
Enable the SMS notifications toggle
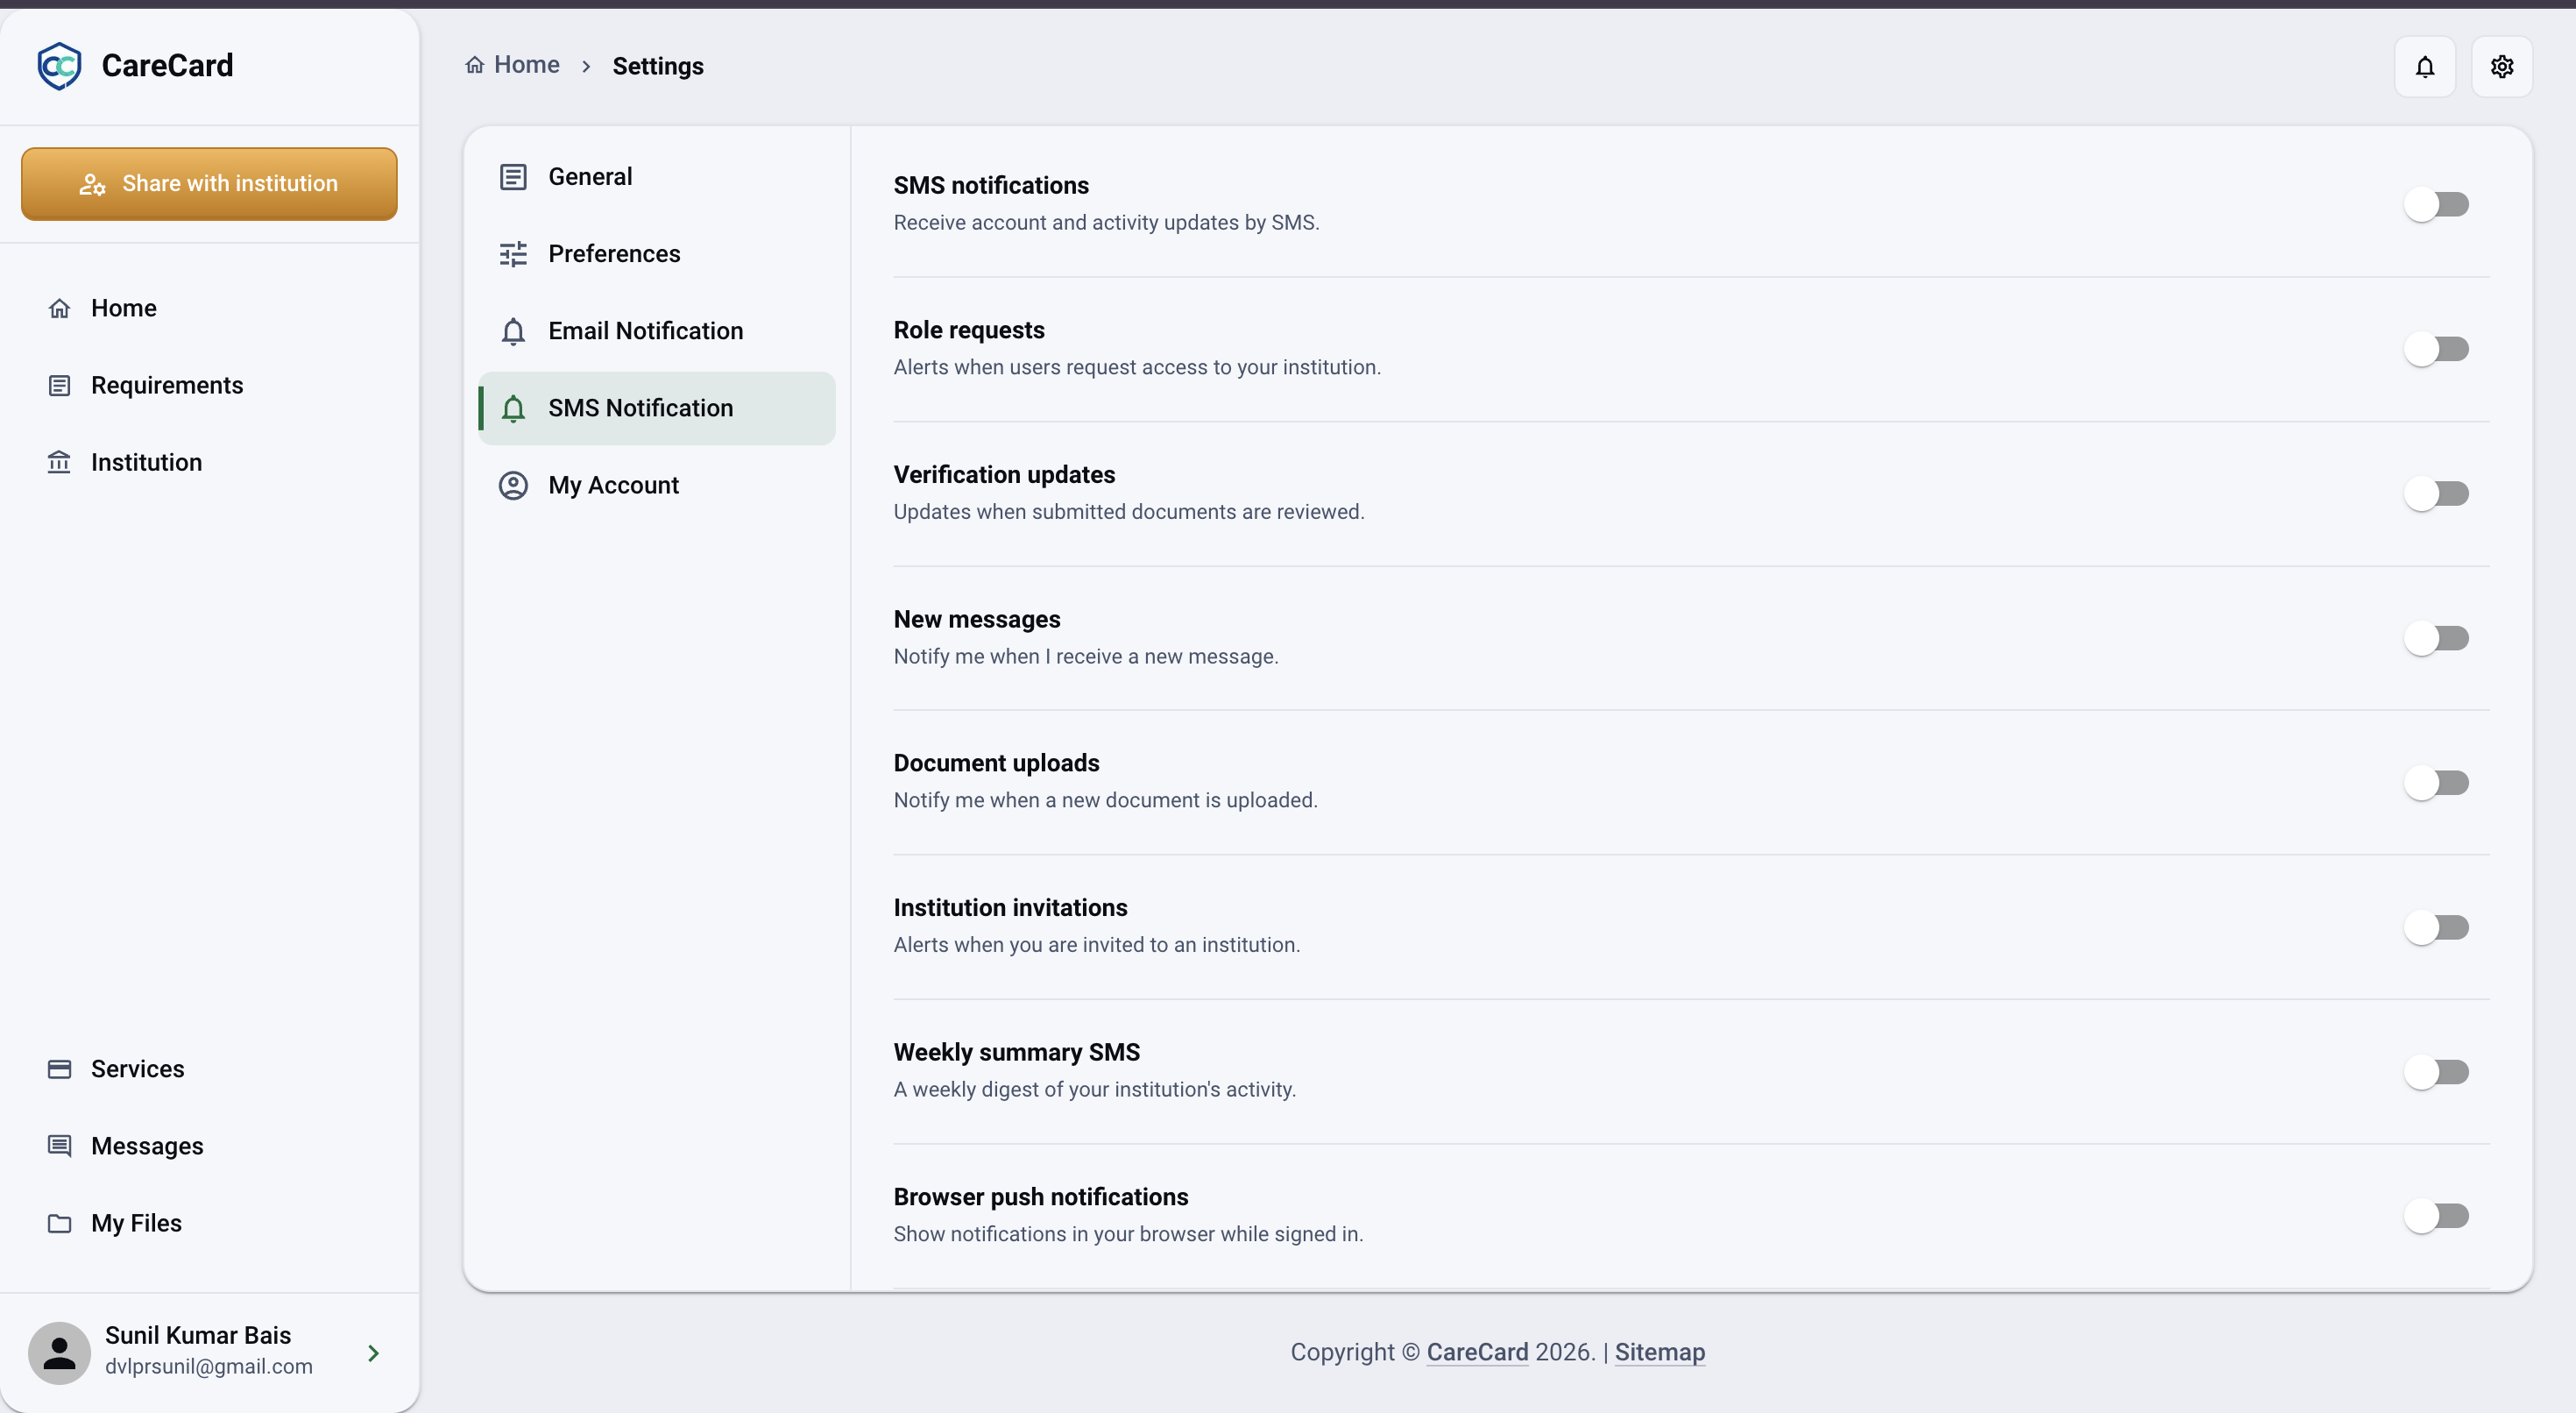pos(2436,204)
